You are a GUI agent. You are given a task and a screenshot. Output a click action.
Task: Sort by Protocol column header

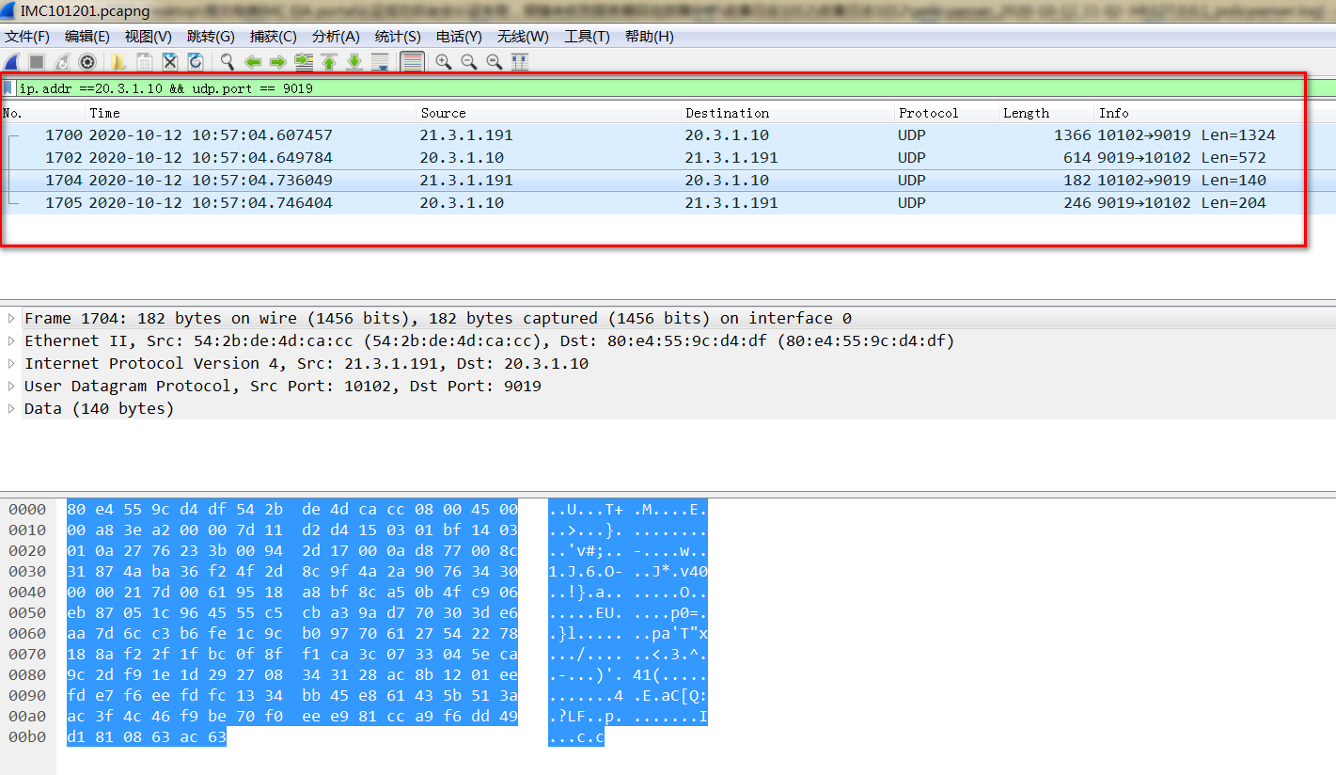(x=947, y=113)
